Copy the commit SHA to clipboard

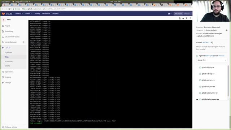[x=212, y=43]
